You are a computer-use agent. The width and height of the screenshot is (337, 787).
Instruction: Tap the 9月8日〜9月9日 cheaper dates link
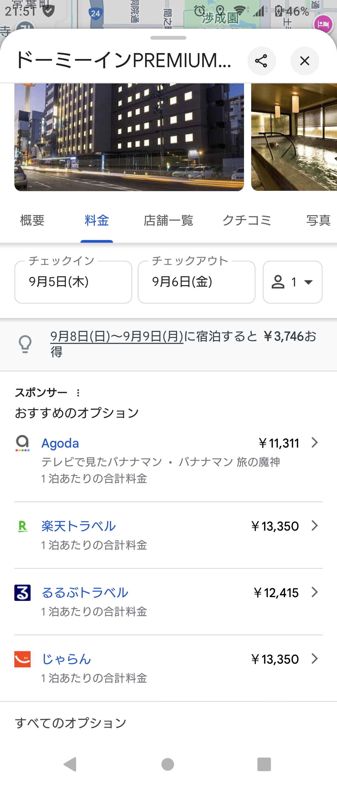point(117,336)
